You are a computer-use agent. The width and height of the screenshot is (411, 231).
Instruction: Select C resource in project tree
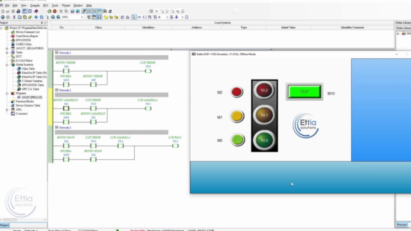(x=21, y=114)
